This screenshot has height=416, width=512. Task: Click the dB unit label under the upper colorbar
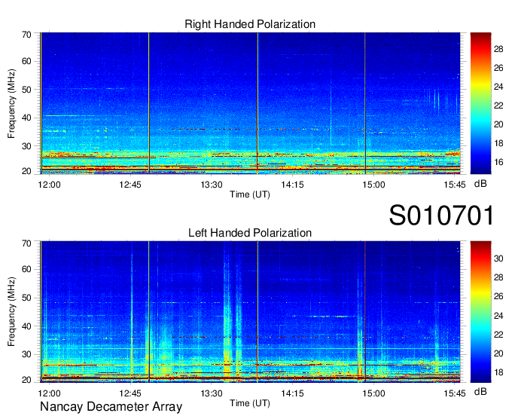pos(480,184)
